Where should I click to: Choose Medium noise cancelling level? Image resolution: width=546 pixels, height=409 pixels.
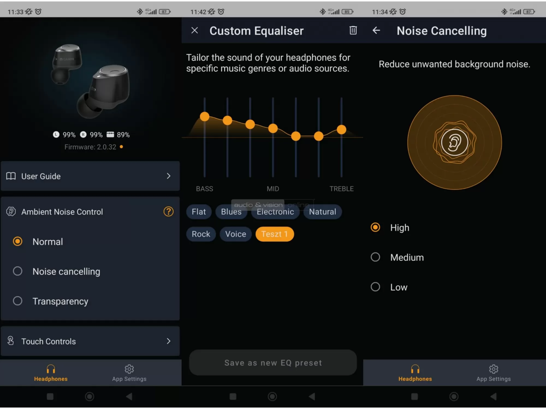[x=375, y=257]
